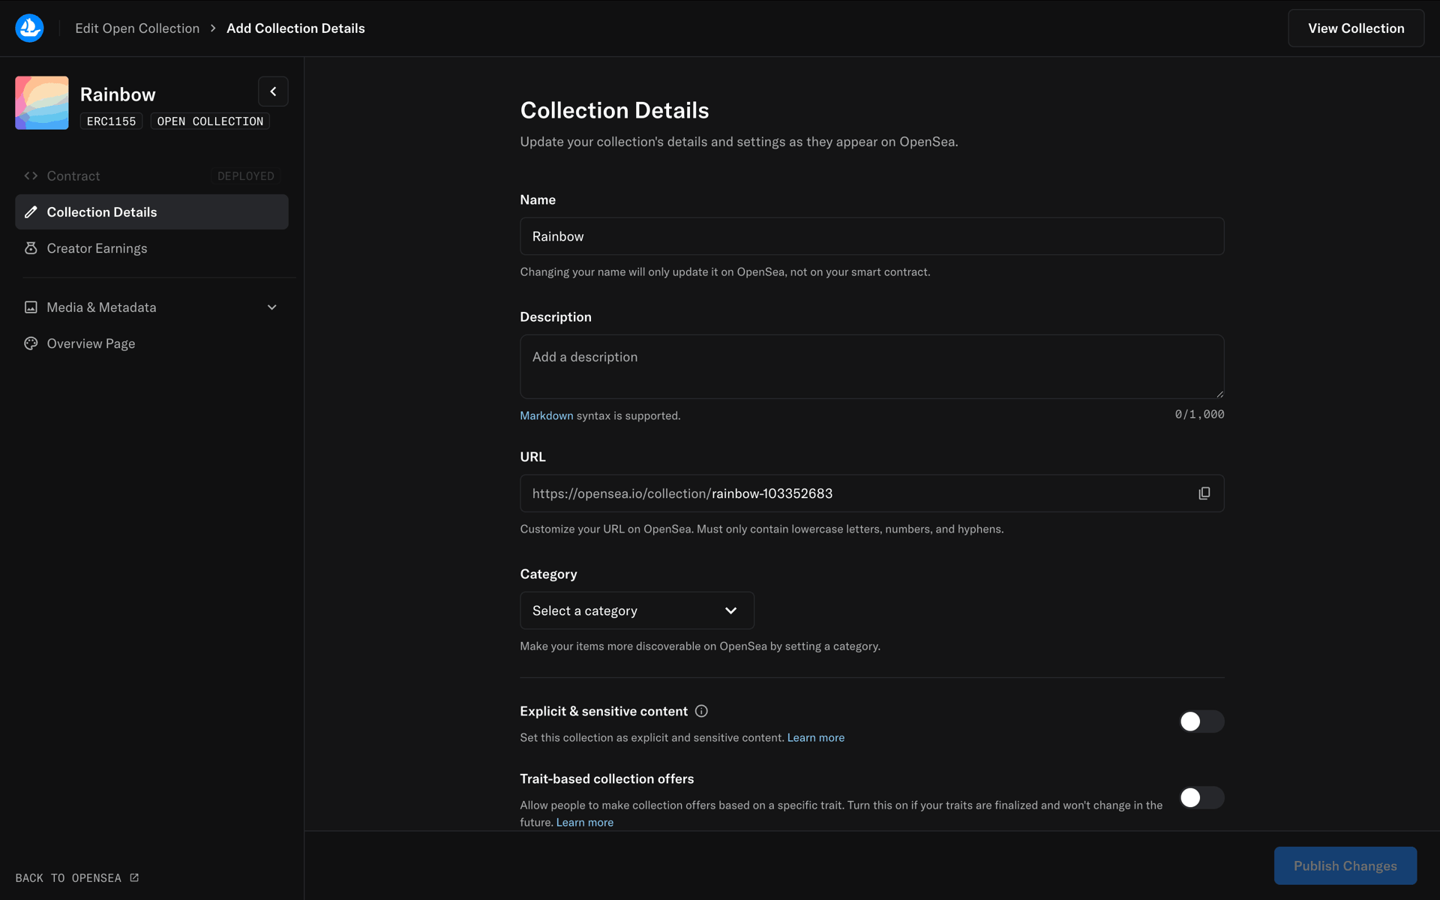
Task: Click the ERC1155 badge
Action: pyautogui.click(x=111, y=121)
